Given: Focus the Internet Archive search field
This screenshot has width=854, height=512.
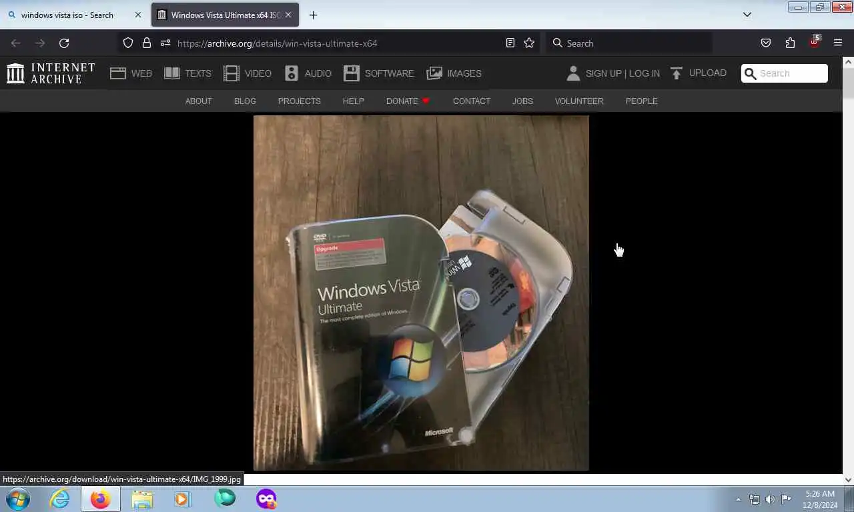Looking at the screenshot, I should [785, 73].
